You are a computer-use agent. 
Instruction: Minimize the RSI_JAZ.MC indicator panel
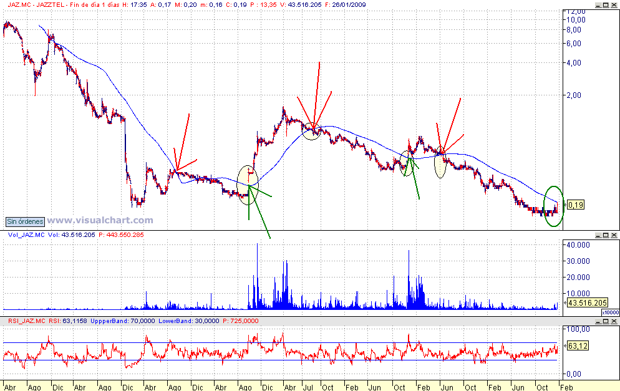point(598,321)
